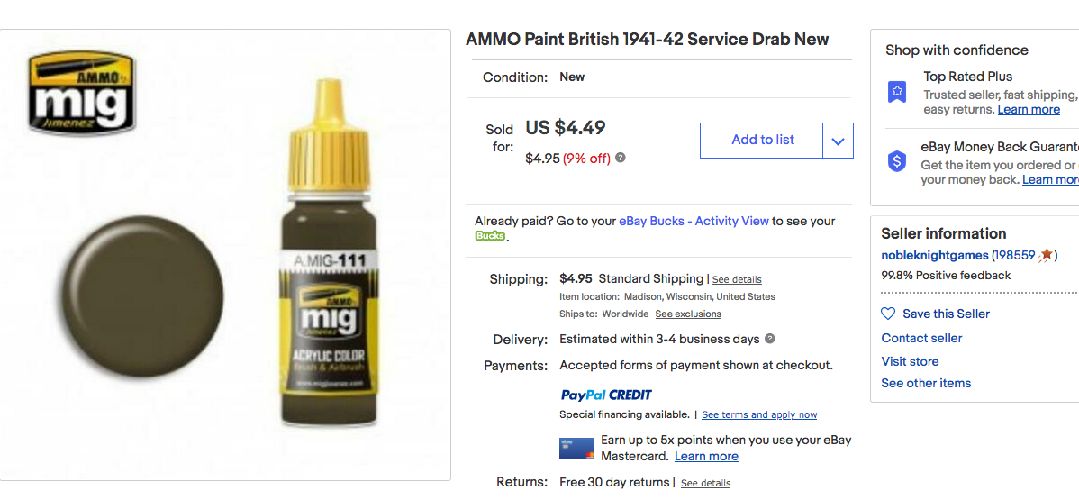Click the seller's feedback star icon
The image size is (1079, 500).
[1046, 255]
